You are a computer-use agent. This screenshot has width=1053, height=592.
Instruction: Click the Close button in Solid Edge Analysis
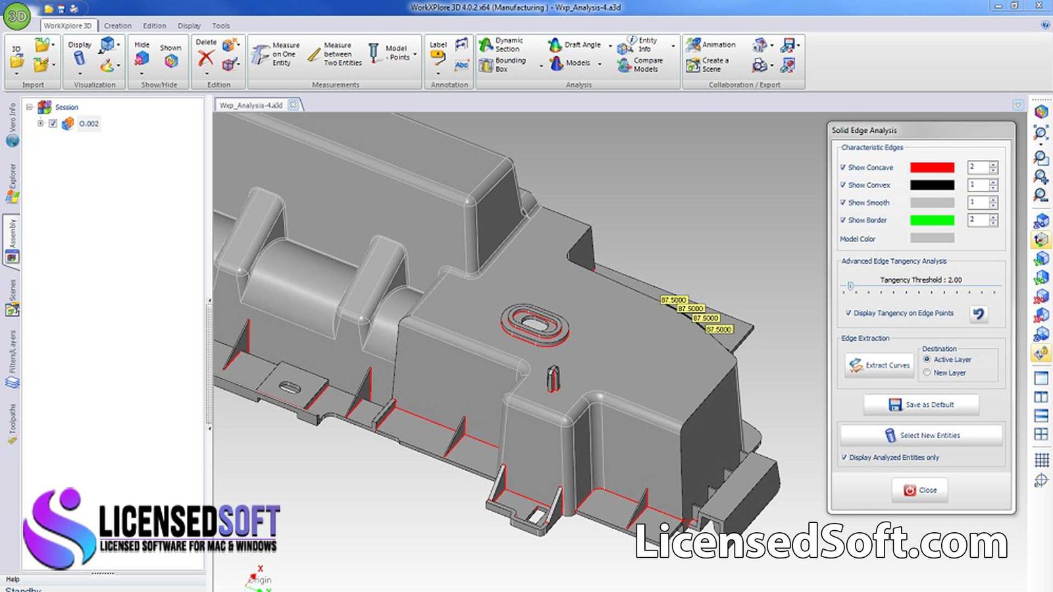(x=920, y=490)
